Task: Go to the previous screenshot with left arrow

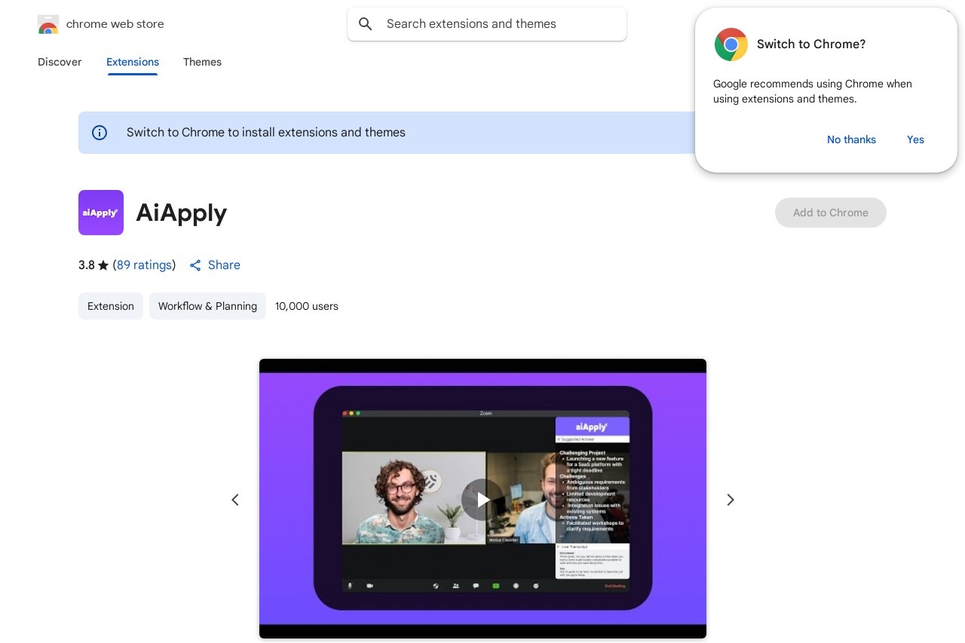Action: click(x=235, y=500)
